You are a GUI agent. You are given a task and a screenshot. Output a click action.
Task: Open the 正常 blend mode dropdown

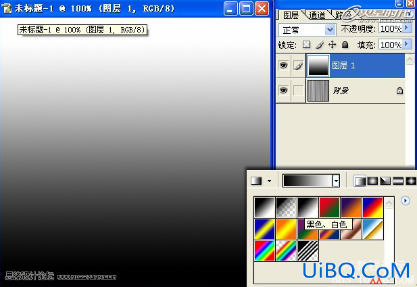tap(307, 30)
